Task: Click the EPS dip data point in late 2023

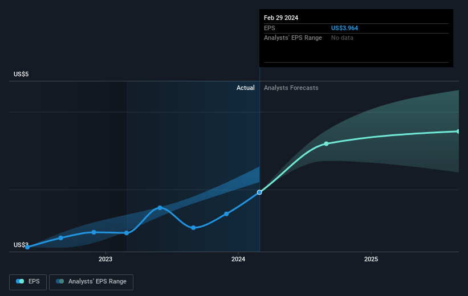Action: [193, 228]
